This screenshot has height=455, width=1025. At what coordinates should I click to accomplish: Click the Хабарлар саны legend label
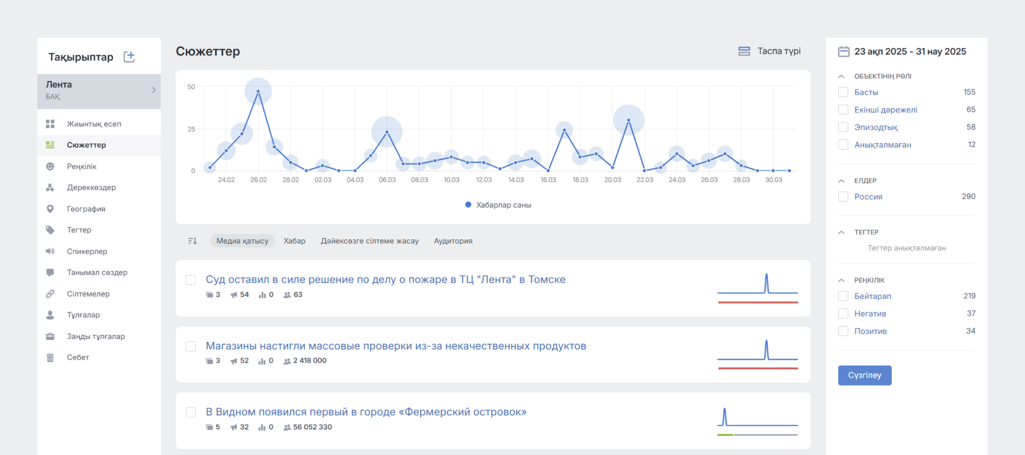(504, 205)
